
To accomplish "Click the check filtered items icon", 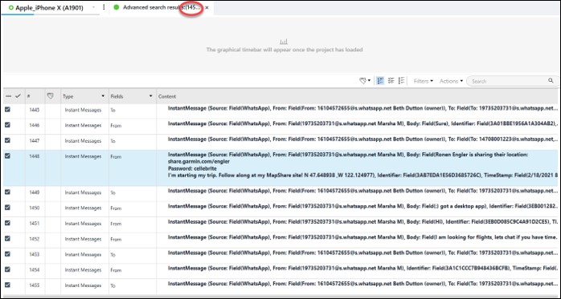I will click(391, 81).
